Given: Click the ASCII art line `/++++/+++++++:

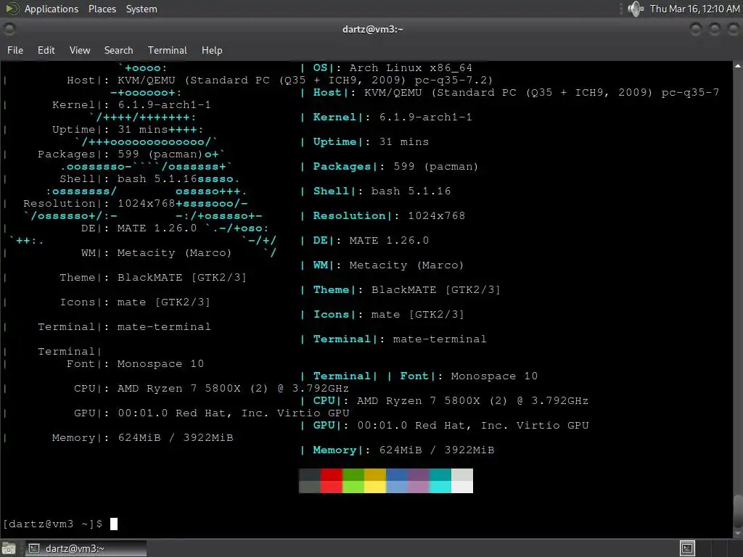Looking at the screenshot, I should (x=143, y=117).
